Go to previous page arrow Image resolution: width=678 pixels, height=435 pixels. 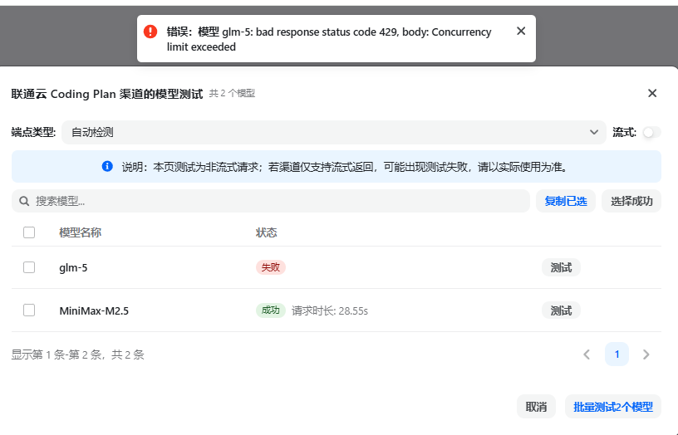click(587, 354)
